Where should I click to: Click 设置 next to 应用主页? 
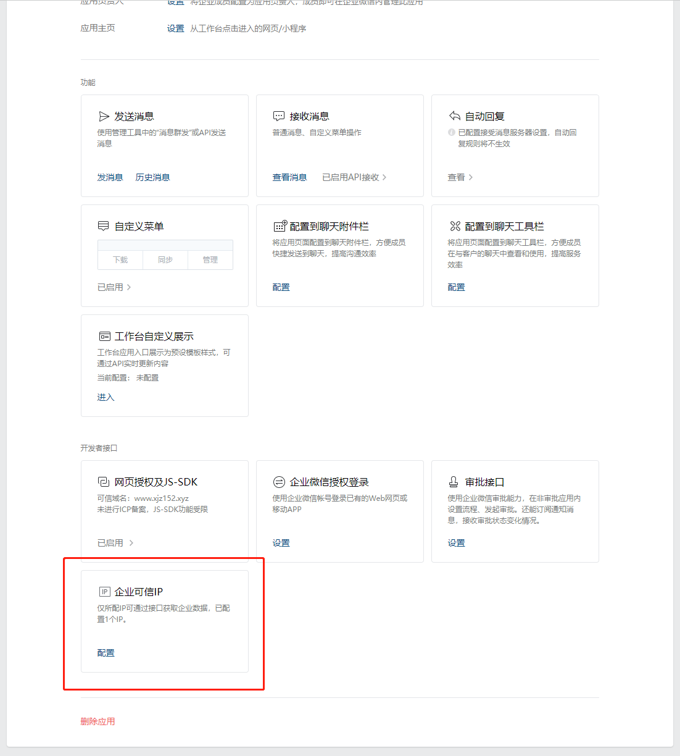click(175, 28)
